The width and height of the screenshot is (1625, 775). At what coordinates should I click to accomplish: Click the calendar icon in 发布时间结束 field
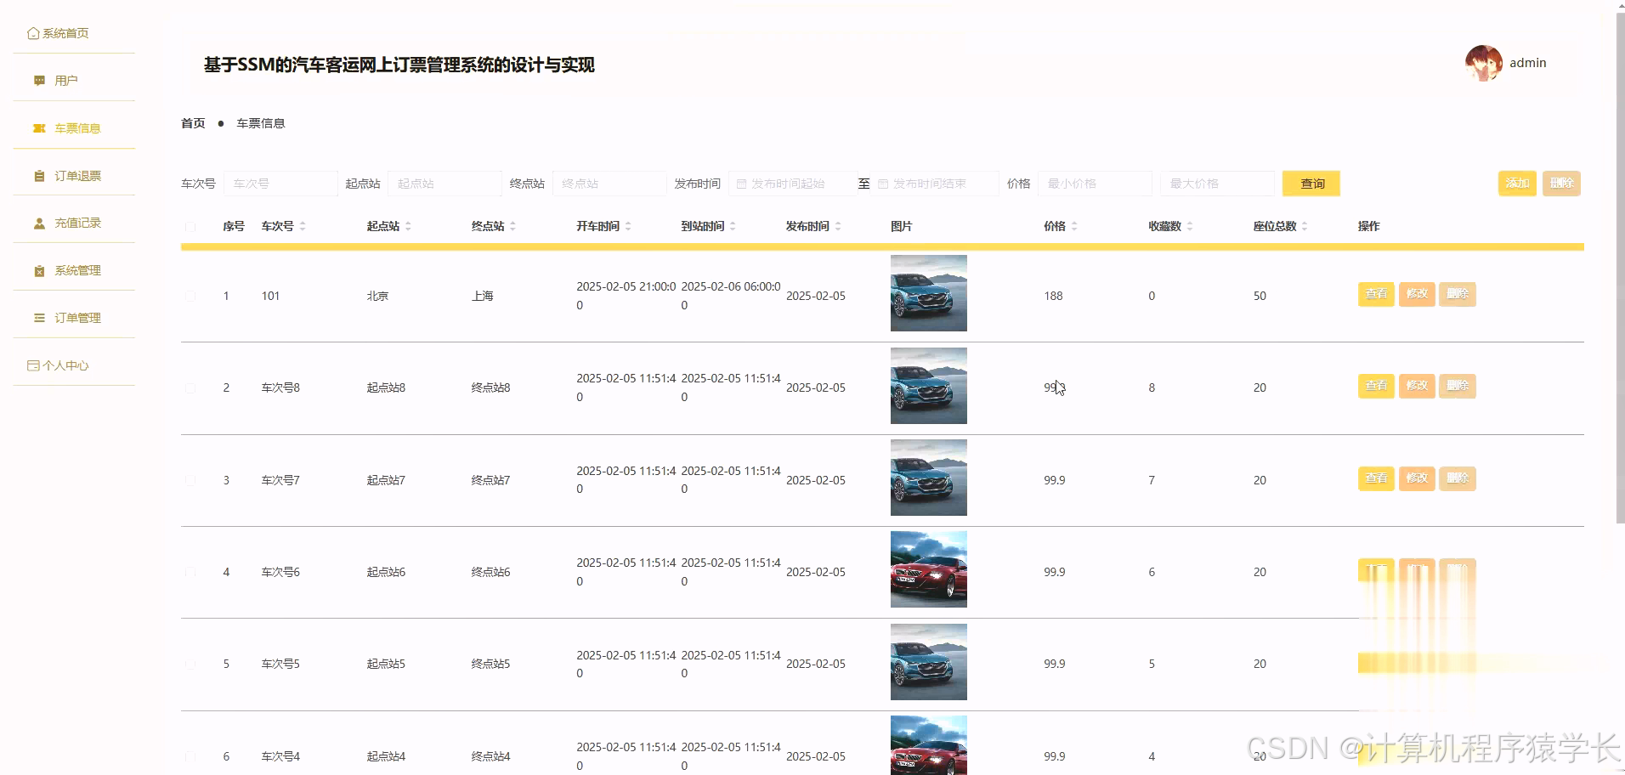(x=883, y=183)
